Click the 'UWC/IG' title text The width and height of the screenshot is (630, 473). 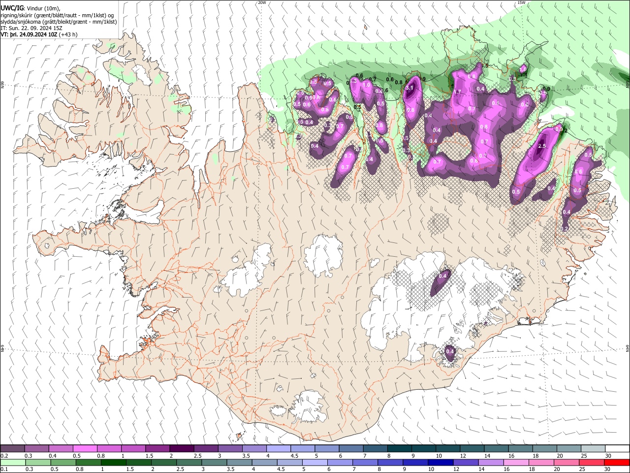tap(12, 8)
